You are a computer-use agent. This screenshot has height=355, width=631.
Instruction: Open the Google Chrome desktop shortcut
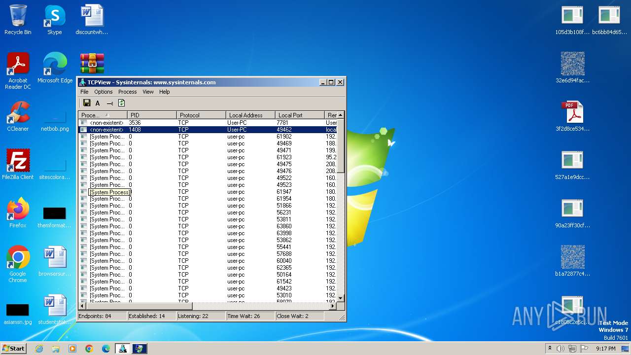tap(18, 264)
